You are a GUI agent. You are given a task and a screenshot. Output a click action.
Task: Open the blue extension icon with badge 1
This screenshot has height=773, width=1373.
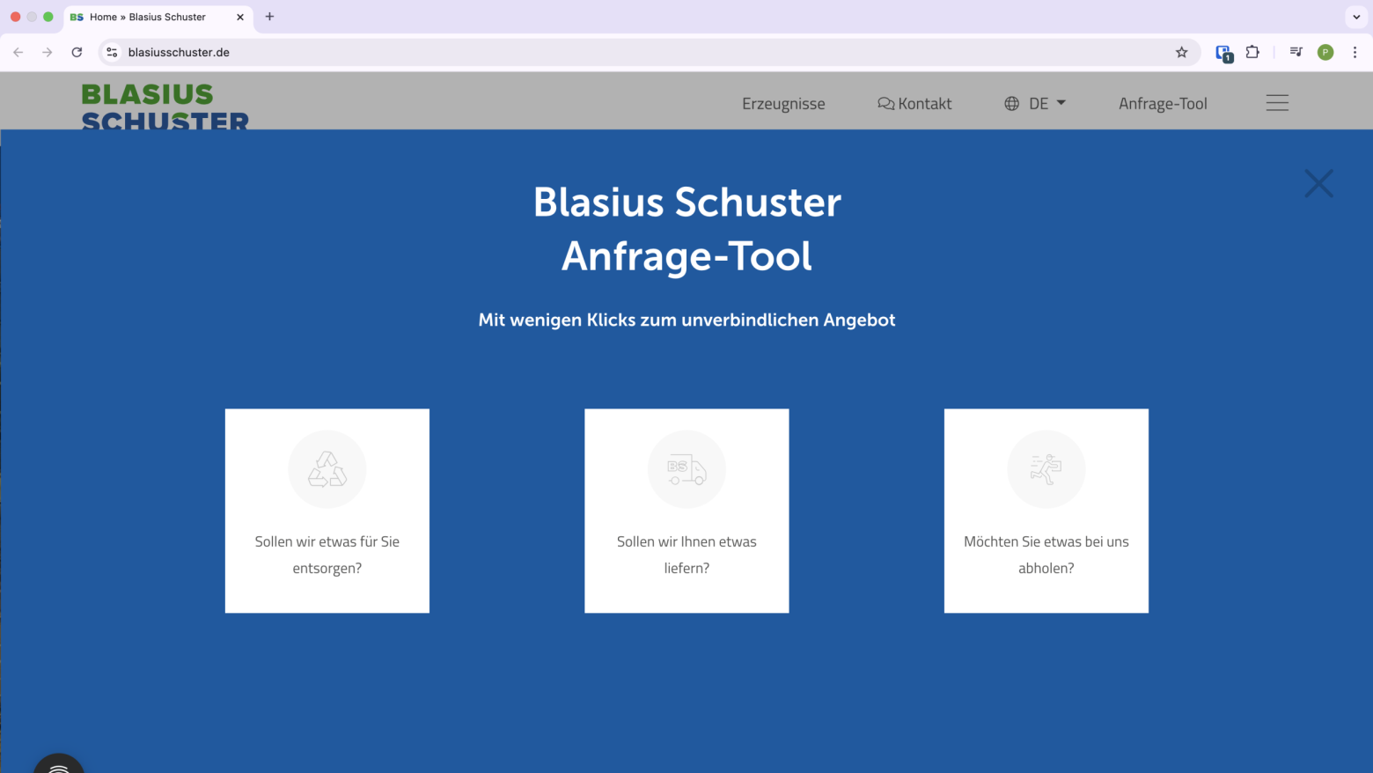[x=1223, y=54]
